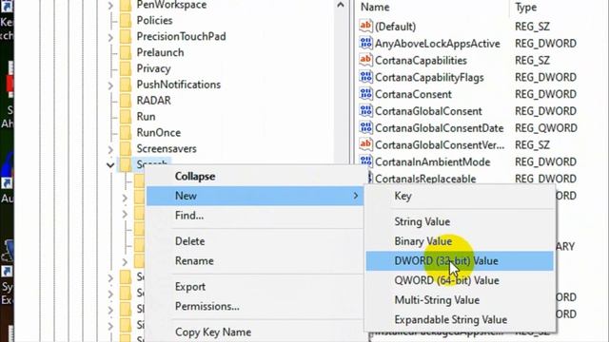Expand the PenWorkspace key
This screenshot has width=609, height=342.
[110, 6]
